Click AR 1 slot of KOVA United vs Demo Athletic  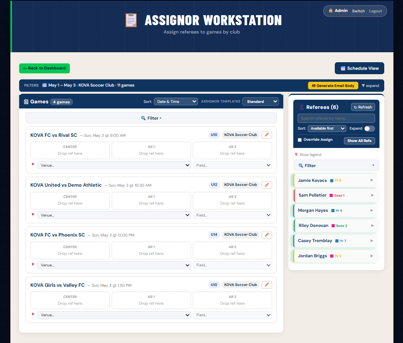tap(151, 200)
